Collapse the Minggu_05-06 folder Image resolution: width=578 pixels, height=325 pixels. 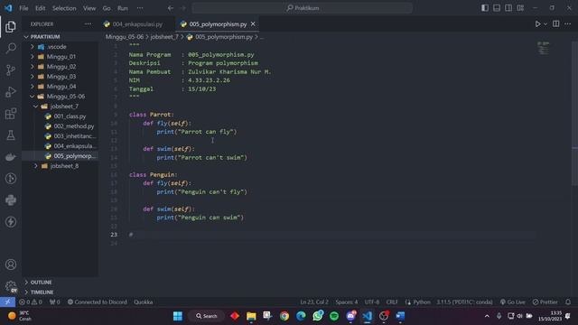tap(65, 97)
